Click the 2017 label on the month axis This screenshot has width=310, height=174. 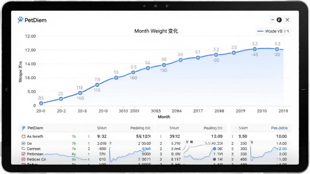tap(198, 111)
